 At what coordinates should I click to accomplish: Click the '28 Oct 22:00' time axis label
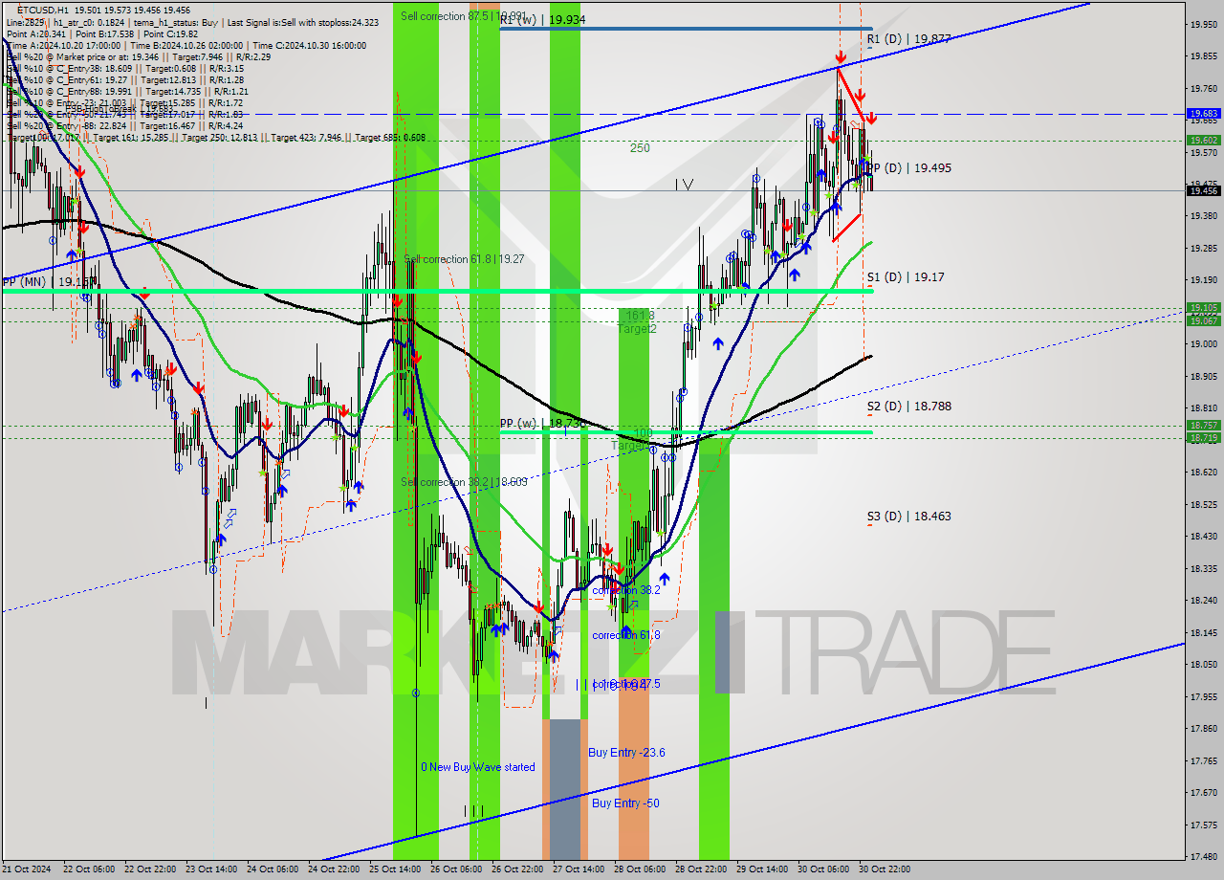pos(701,869)
